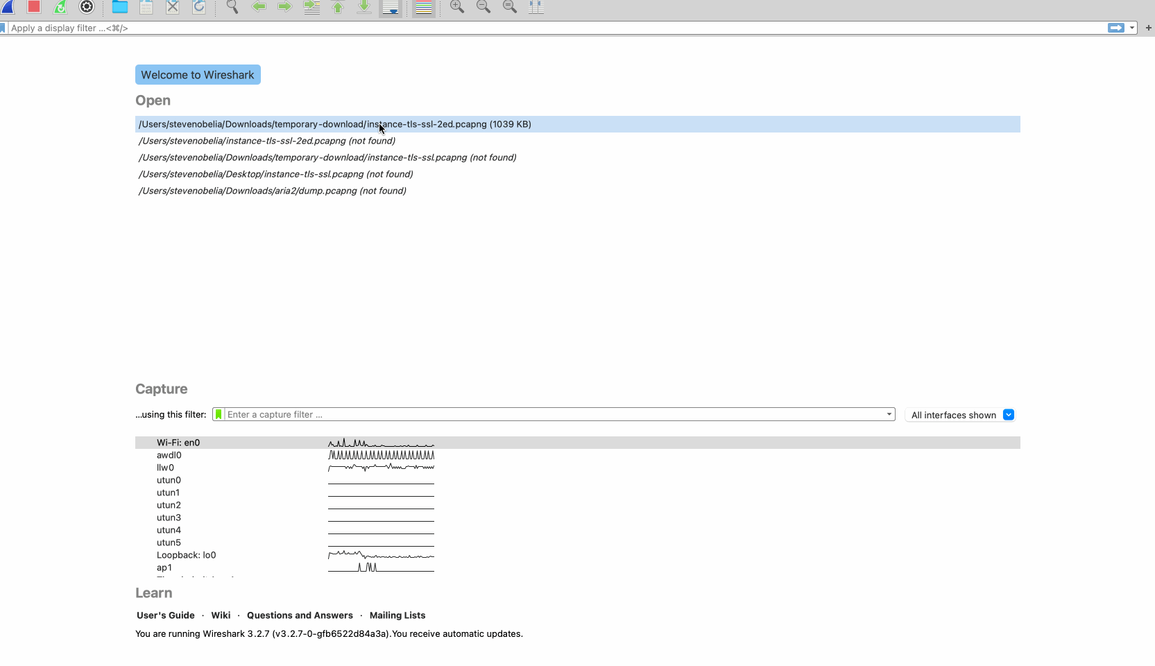Click the capture filter input field
This screenshot has height=666, width=1155.
[554, 415]
